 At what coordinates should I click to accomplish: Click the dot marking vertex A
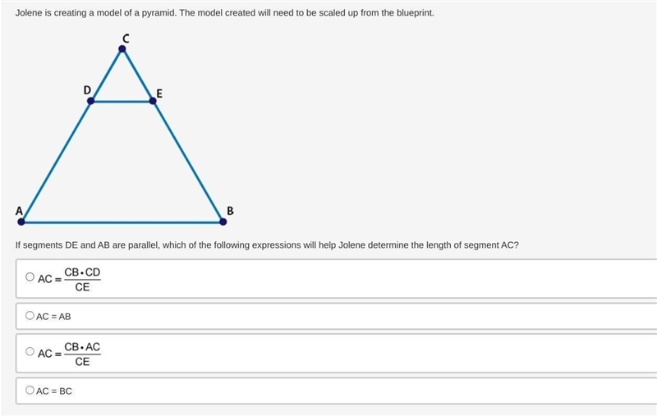[21, 222]
